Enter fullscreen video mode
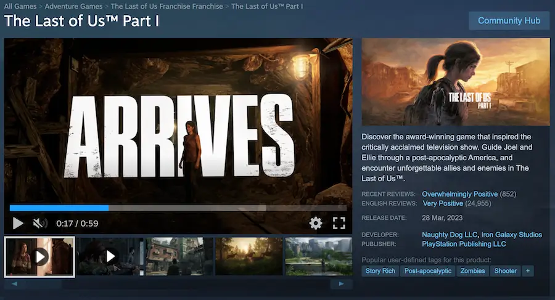Image resolution: width=555 pixels, height=300 pixels. (x=339, y=223)
